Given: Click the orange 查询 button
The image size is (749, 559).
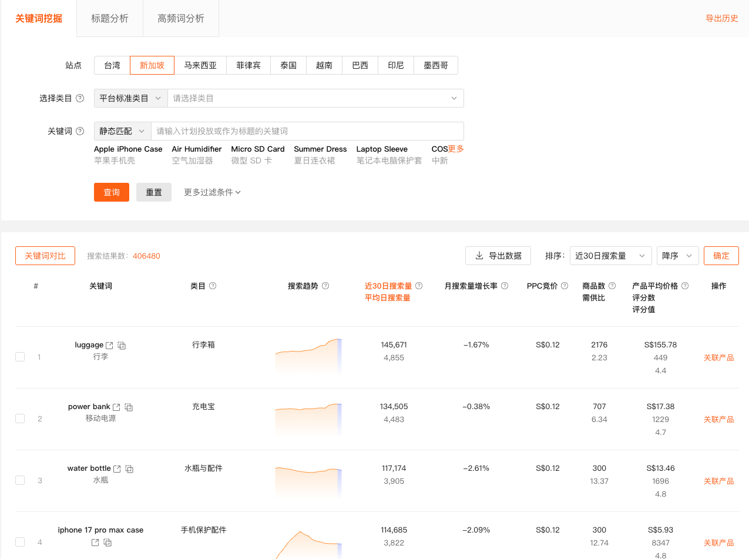Looking at the screenshot, I should click(x=112, y=192).
